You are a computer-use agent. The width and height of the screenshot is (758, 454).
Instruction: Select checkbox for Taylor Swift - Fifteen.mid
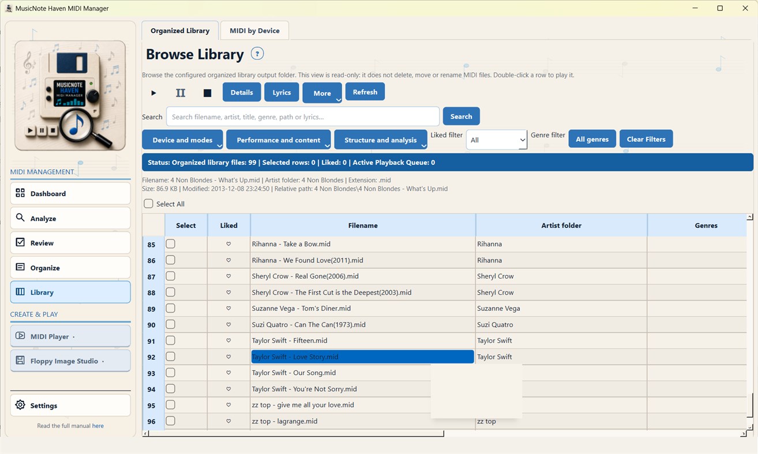coord(171,340)
